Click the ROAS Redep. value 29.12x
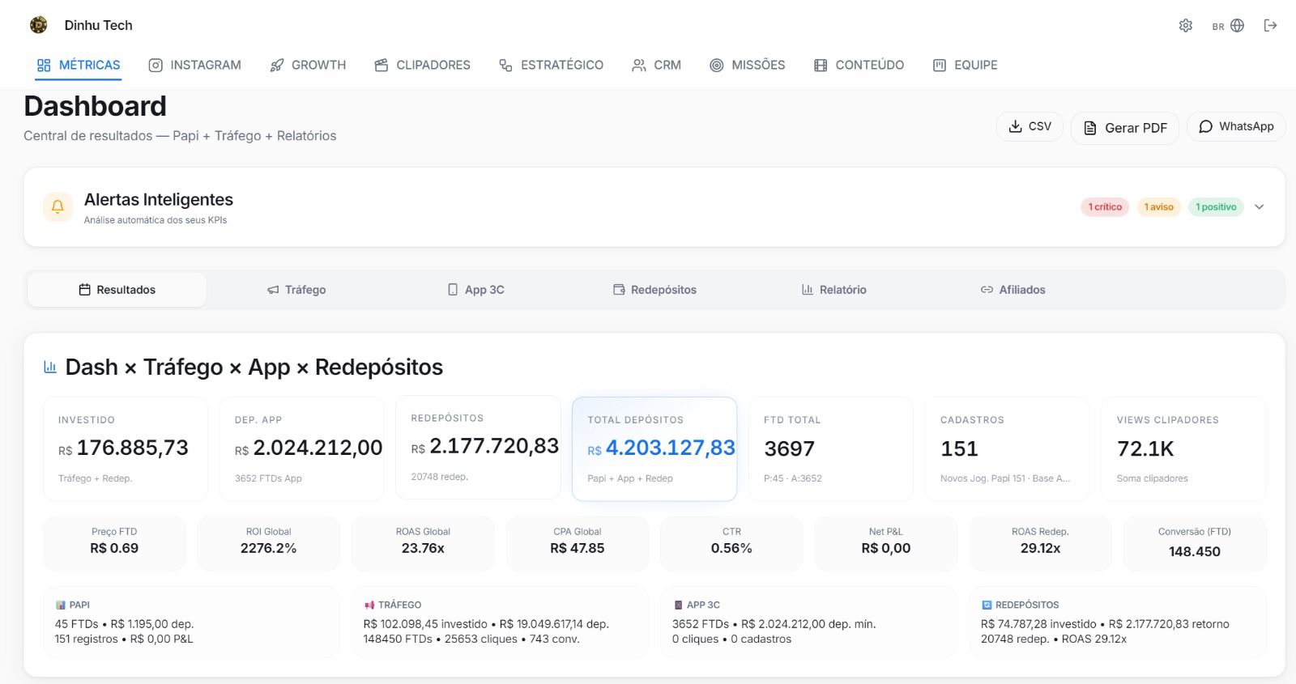Viewport: 1296px width, 684px height. point(1040,548)
